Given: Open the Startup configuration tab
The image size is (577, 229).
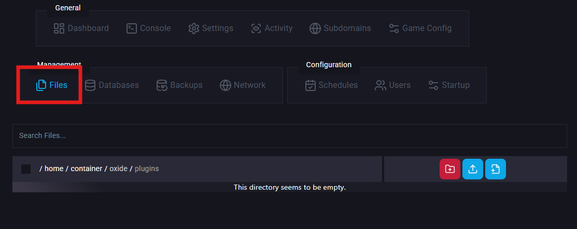Looking at the screenshot, I should (449, 85).
